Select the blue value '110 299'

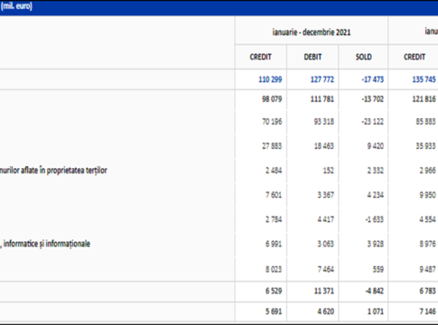[x=270, y=79]
